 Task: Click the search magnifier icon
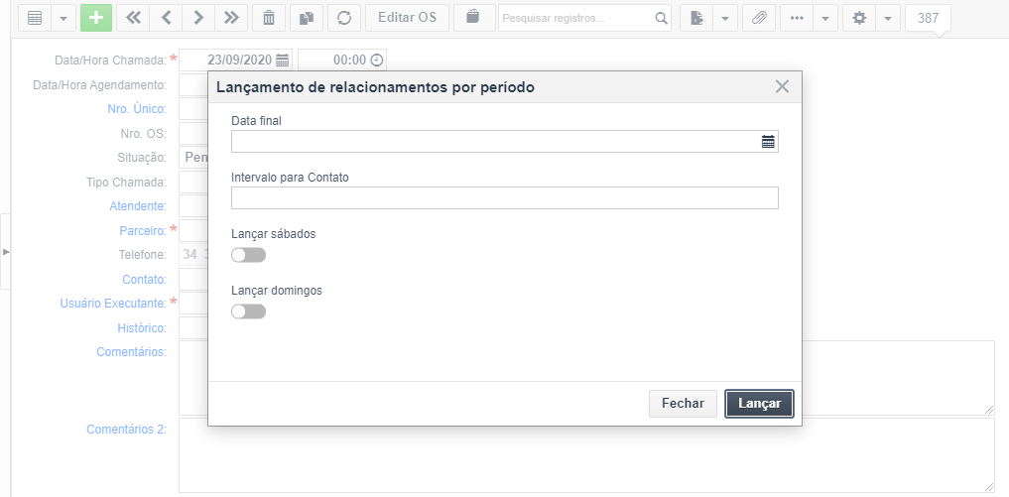[x=661, y=18]
